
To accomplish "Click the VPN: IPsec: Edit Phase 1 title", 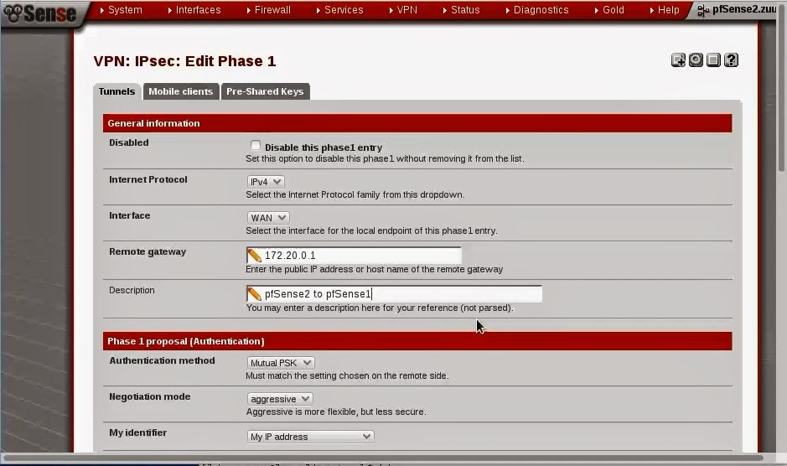I will coord(184,61).
